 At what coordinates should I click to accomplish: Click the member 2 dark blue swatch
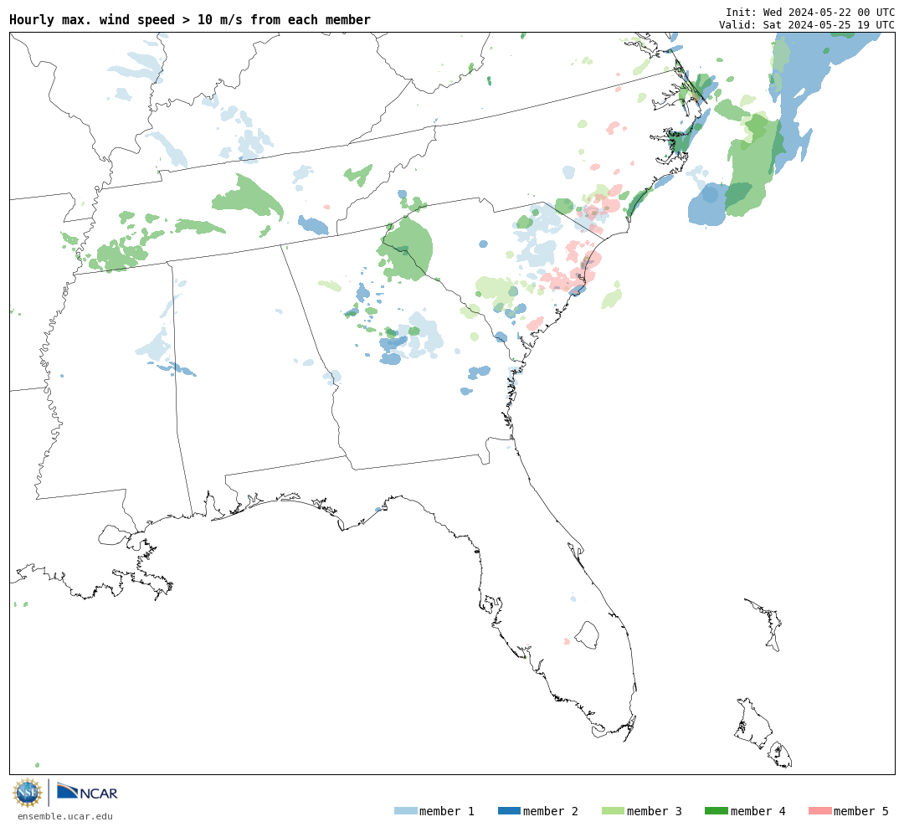(509, 811)
